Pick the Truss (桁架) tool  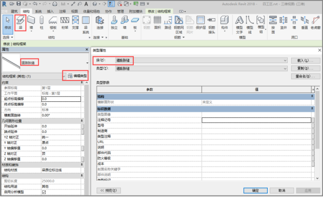[65, 23]
